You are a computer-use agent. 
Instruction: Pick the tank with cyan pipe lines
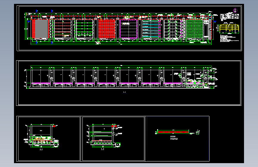(151, 29)
